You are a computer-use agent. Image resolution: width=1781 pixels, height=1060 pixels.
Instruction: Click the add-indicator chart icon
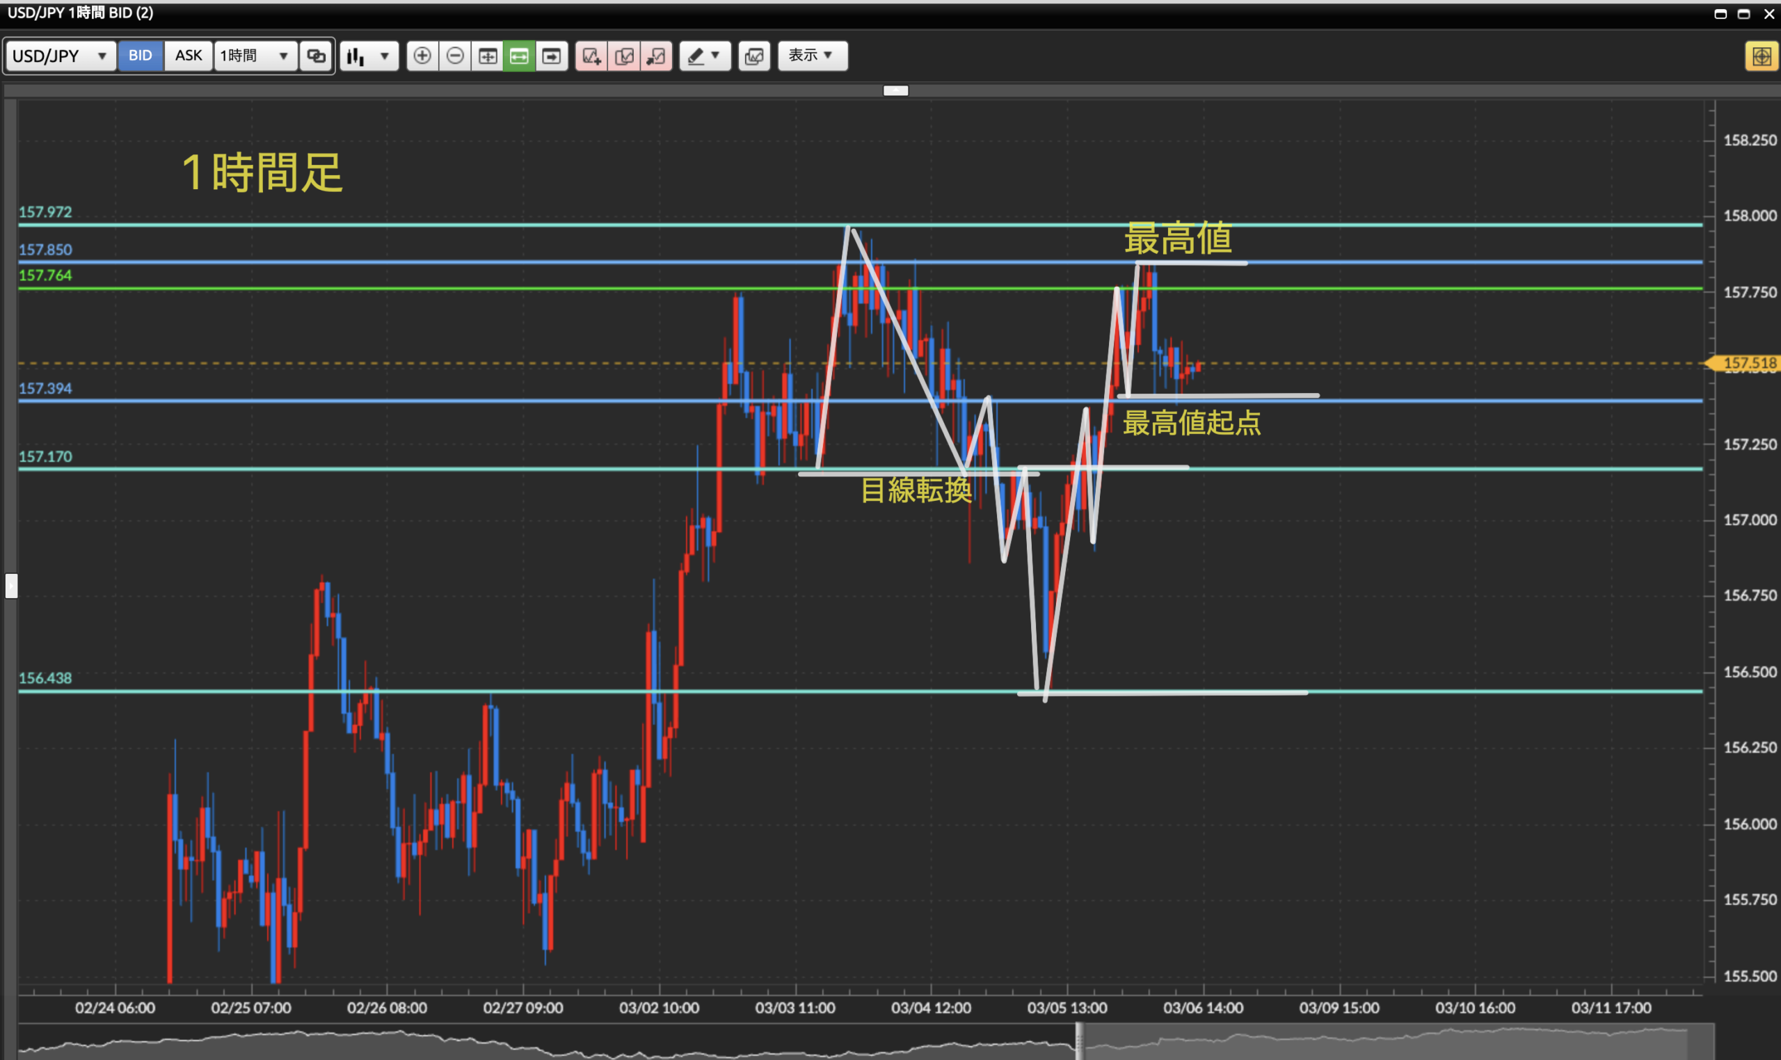[591, 56]
